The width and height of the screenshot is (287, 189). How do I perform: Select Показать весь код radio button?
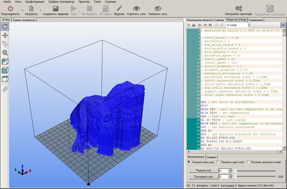pos(189,162)
